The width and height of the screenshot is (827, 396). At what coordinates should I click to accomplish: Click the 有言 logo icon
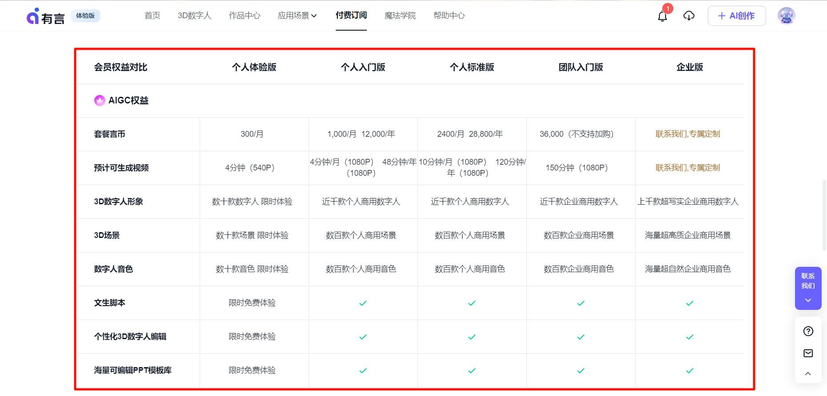coord(33,16)
